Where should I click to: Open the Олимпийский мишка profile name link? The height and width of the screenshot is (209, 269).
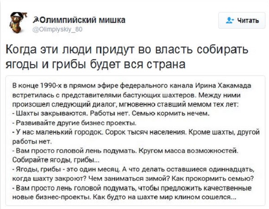click(79, 20)
